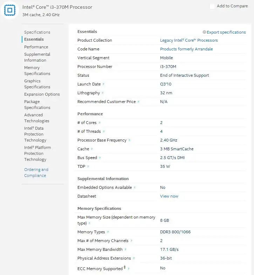254x275 pixels.
Task: Click the Supplemental Information heading in main panel
Action: click(103, 179)
